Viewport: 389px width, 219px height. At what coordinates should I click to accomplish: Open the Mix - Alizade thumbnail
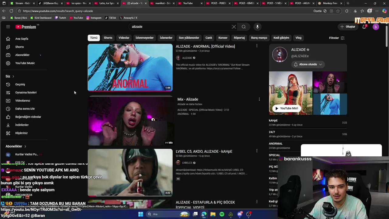[130, 121]
